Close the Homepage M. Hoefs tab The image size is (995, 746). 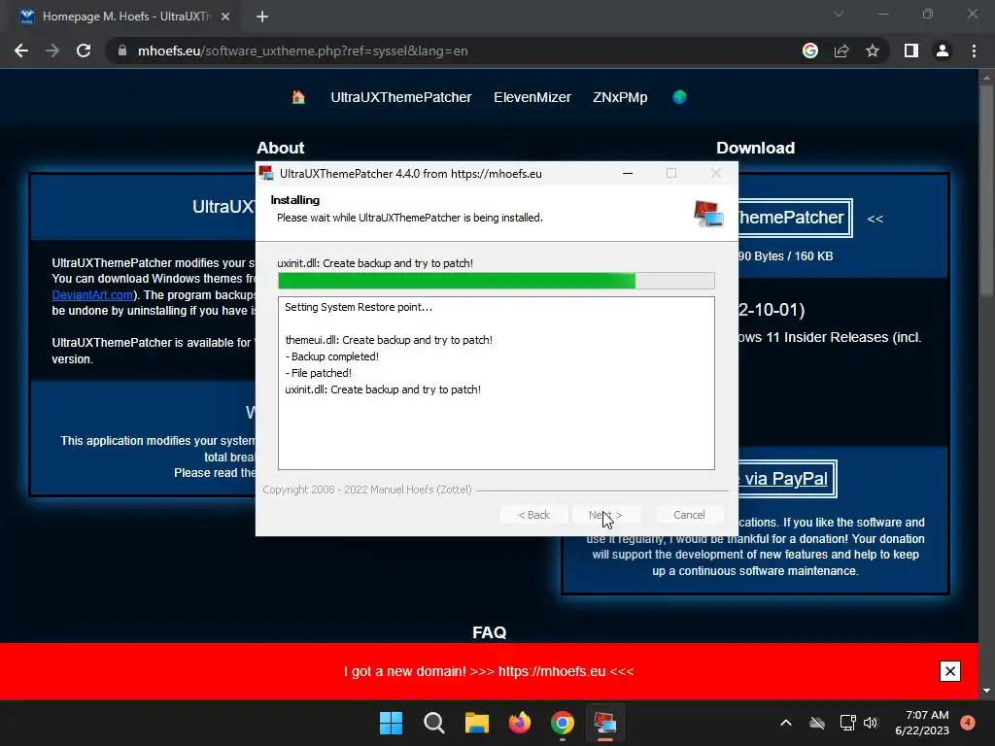point(225,17)
